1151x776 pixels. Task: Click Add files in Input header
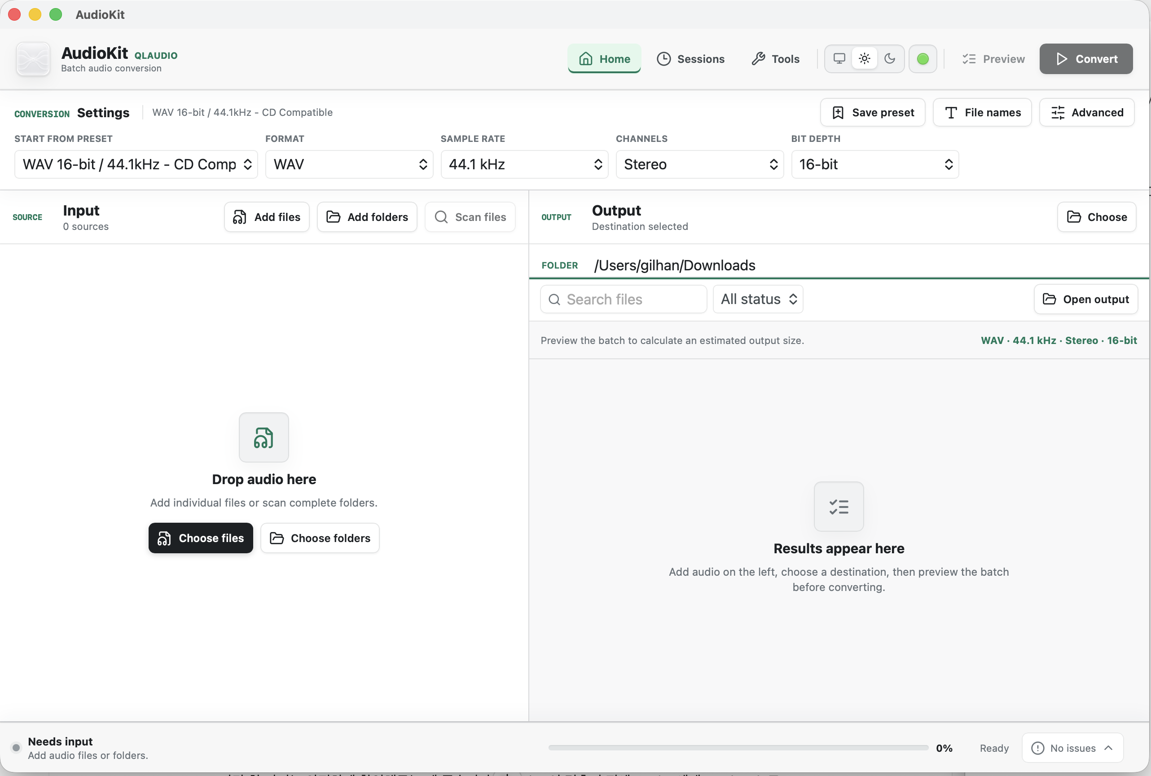click(267, 217)
